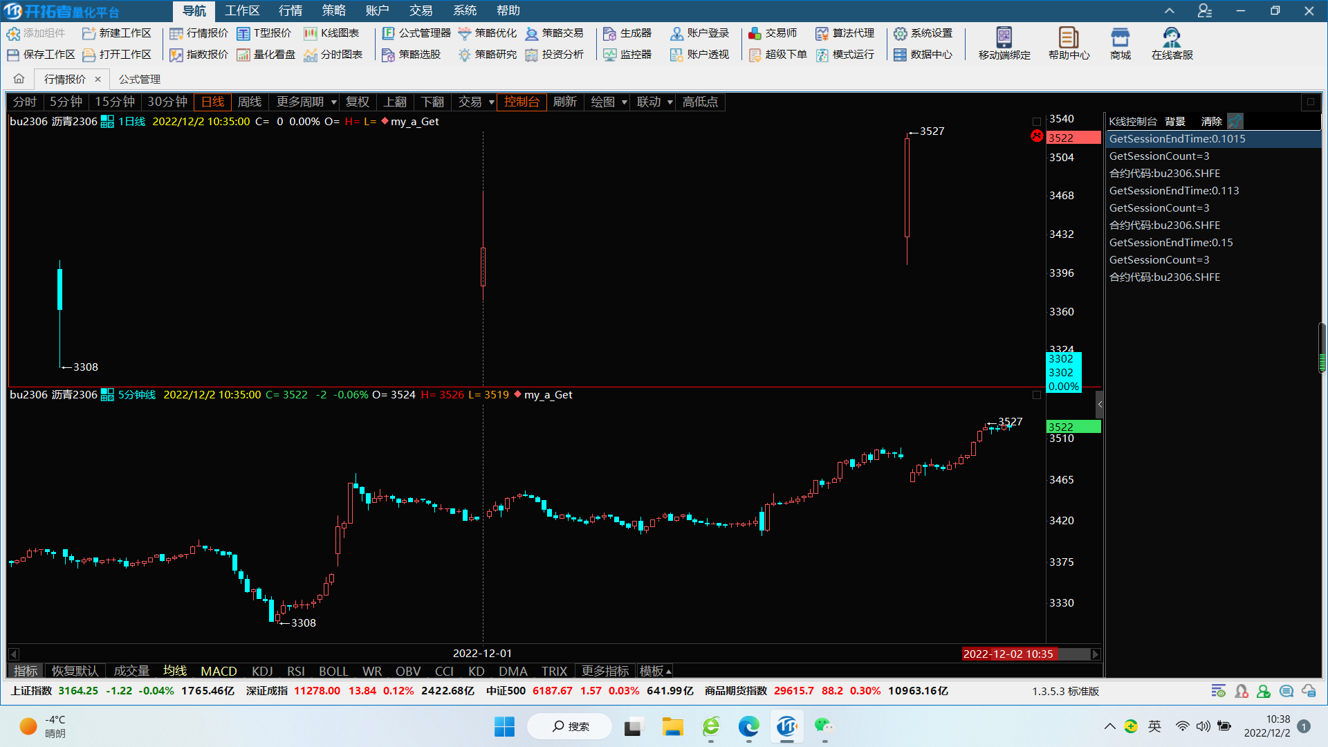Open the 策略 menu
The height and width of the screenshot is (747, 1328).
point(333,10)
